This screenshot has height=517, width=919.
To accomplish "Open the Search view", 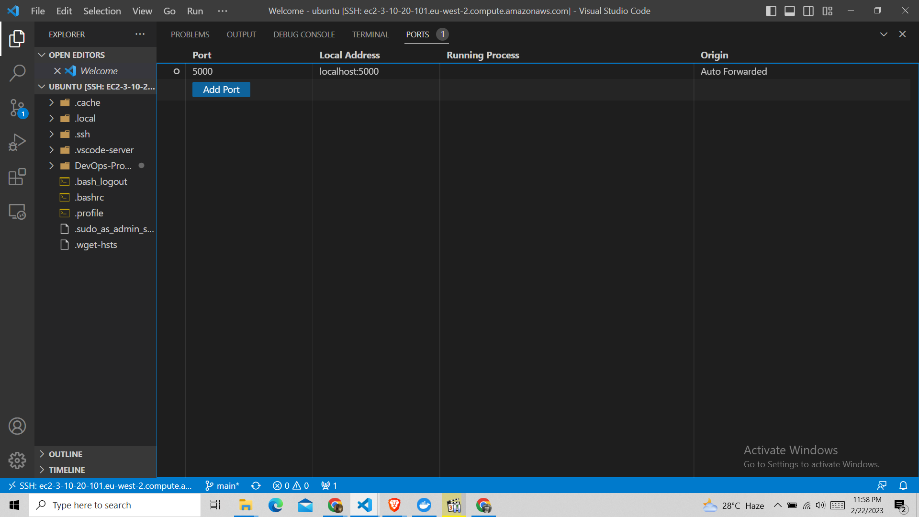I will (x=17, y=73).
